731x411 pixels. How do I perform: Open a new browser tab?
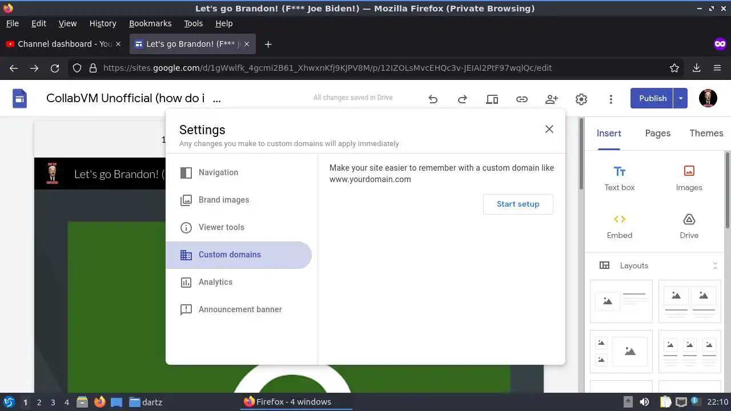point(268,44)
